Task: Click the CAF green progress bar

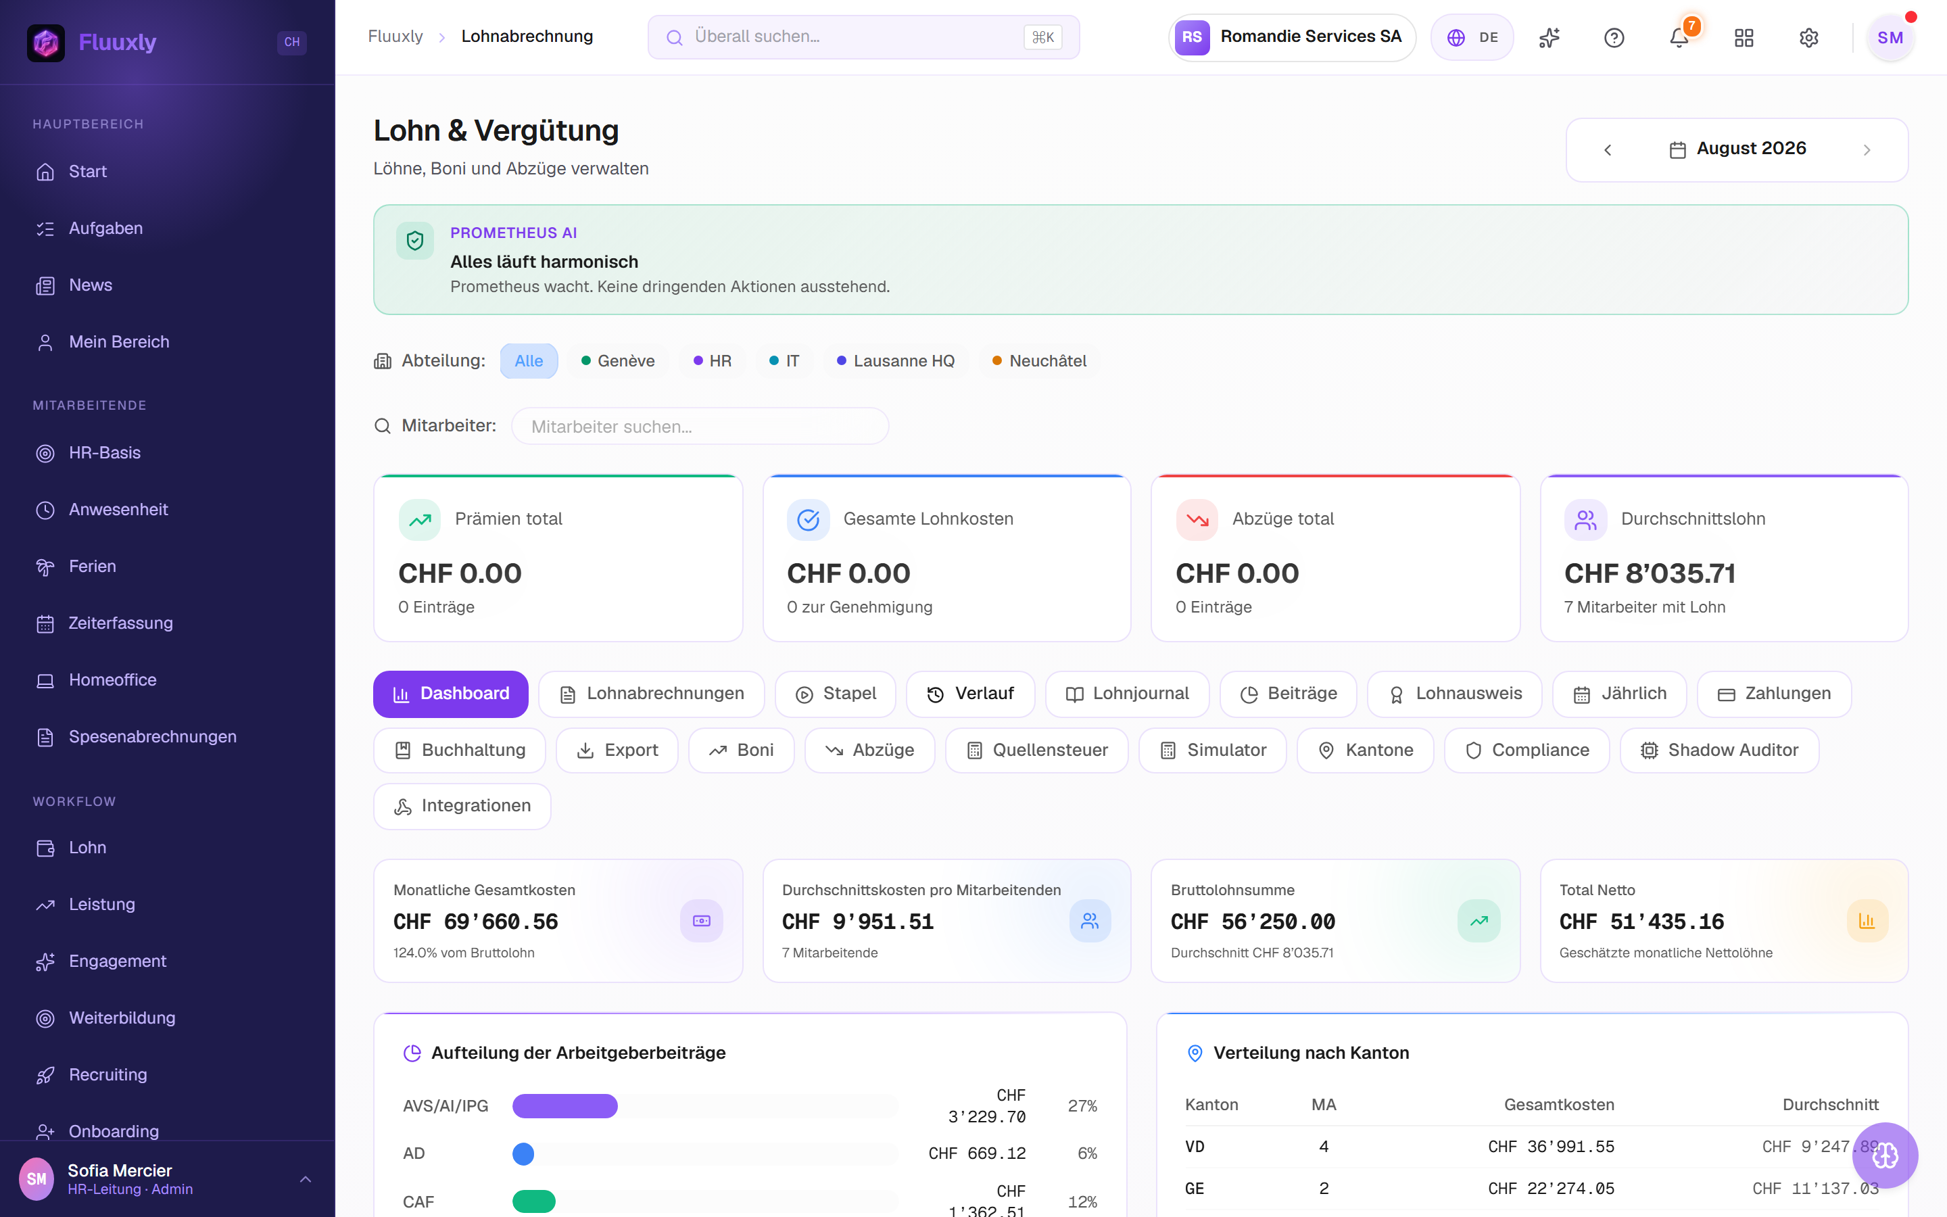Action: (534, 1201)
